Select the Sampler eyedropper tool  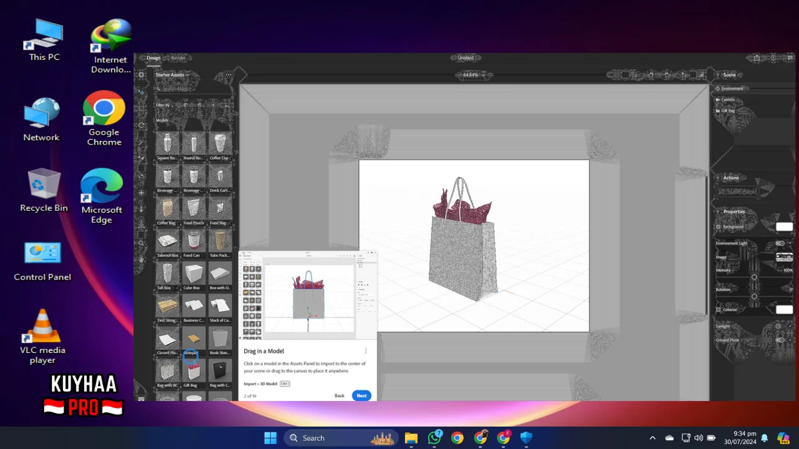[142, 159]
